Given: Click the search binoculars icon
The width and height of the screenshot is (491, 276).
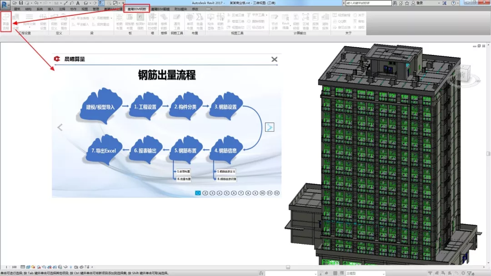Looking at the screenshot, I should [396, 3].
